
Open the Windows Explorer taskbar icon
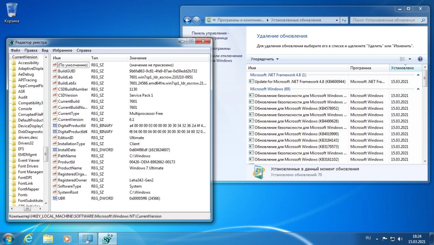(x=48, y=239)
